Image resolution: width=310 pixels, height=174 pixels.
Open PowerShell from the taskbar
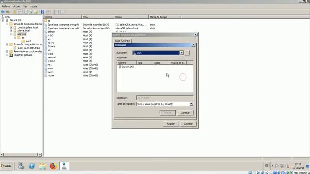[x=32, y=166]
